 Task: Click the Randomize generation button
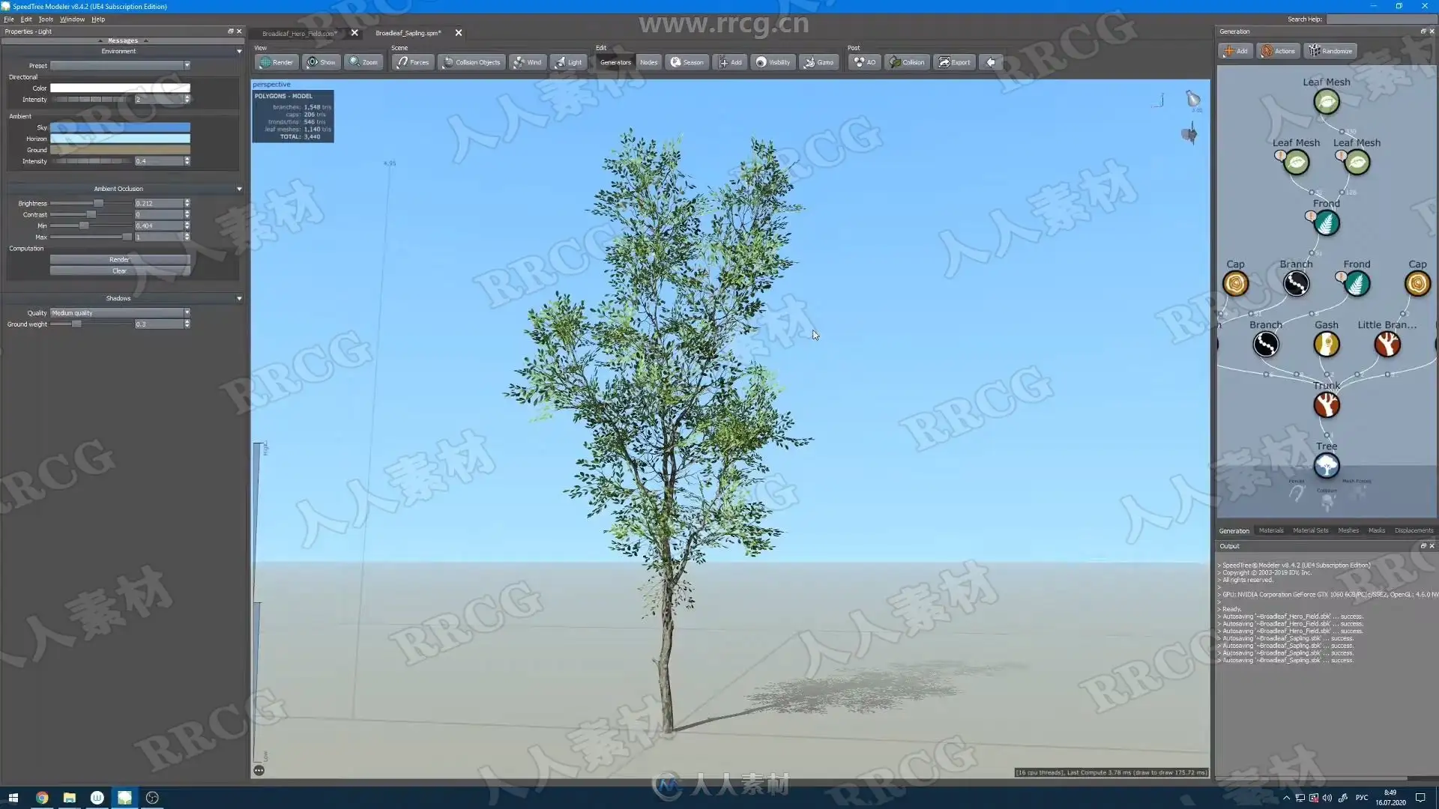[1330, 51]
